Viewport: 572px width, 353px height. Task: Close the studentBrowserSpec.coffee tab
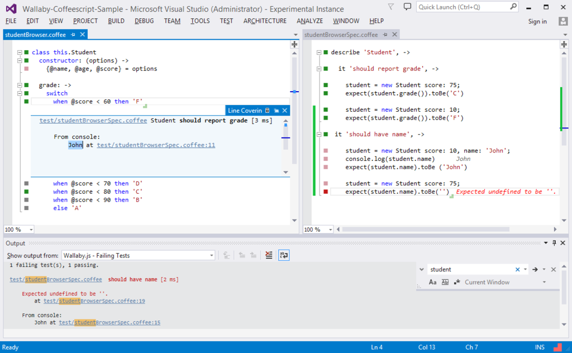point(394,34)
